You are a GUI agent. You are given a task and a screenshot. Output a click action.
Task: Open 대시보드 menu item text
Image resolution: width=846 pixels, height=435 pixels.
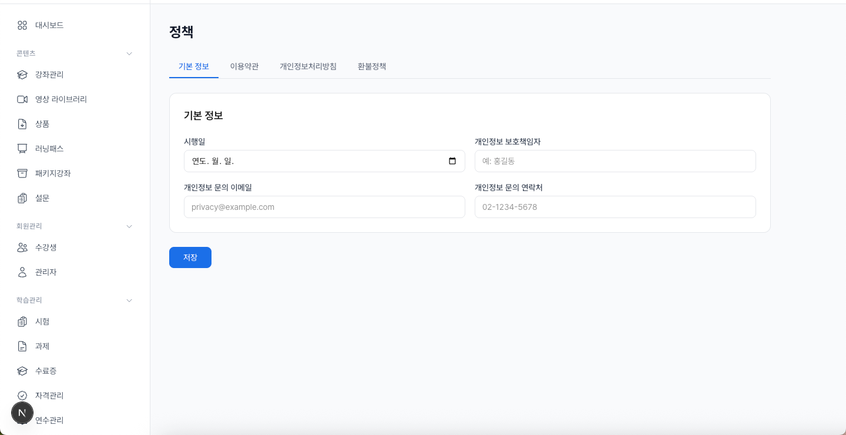(49, 25)
